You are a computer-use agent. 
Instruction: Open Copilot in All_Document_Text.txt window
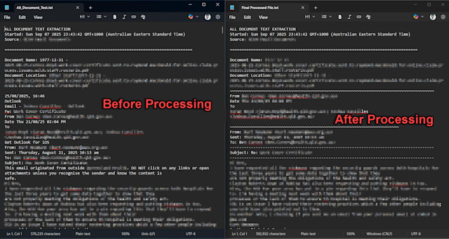tap(191, 17)
